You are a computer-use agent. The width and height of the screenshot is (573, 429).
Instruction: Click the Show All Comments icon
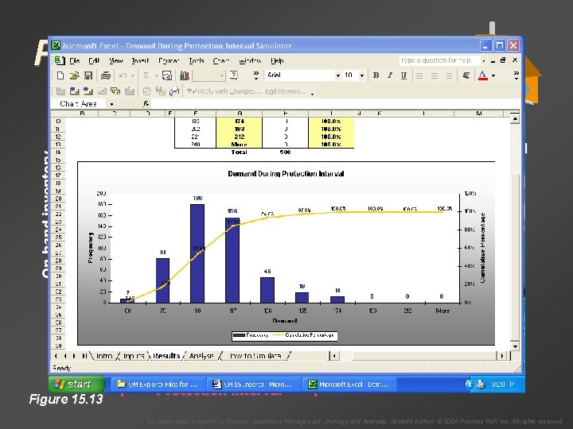[115, 91]
